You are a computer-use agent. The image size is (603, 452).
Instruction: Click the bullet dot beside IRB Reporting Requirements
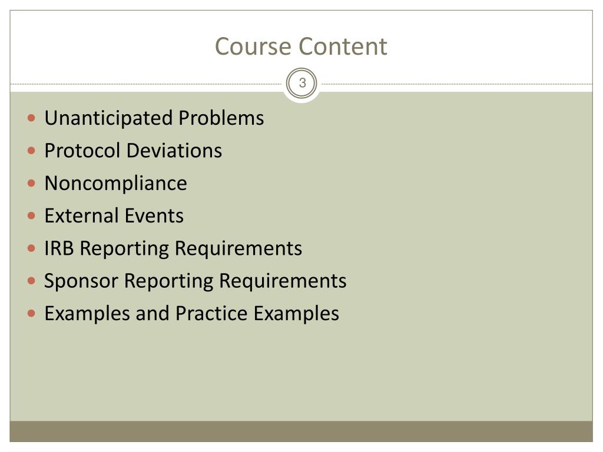click(32, 248)
